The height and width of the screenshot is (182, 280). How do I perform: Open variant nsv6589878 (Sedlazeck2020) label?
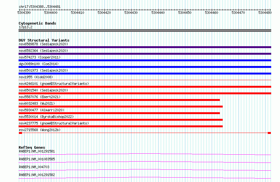[x=43, y=44]
